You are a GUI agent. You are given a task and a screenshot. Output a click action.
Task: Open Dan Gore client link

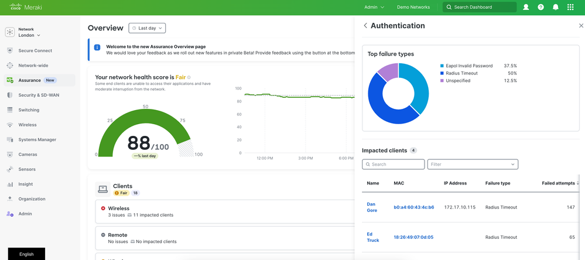pos(371,207)
